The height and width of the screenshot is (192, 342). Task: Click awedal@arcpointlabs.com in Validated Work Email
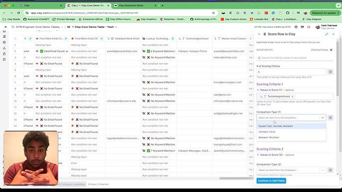pos(122,51)
